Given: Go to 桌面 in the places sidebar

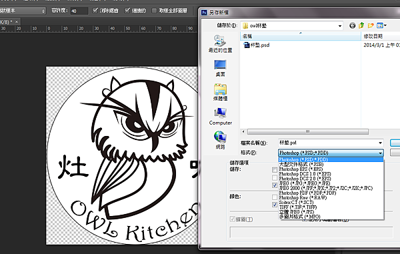Looking at the screenshot, I should point(220,68).
